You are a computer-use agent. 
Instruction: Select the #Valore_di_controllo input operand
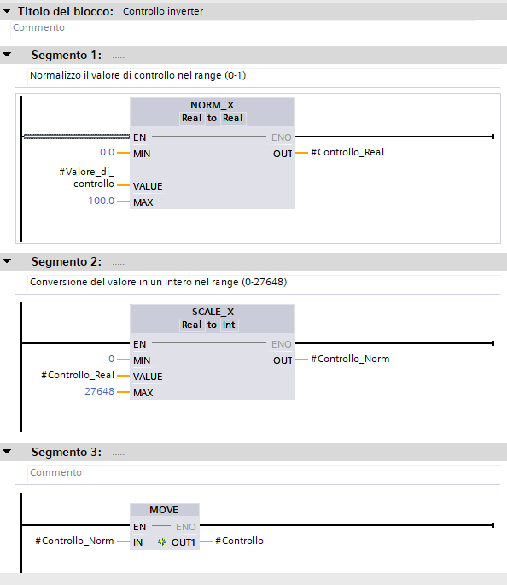(x=86, y=178)
